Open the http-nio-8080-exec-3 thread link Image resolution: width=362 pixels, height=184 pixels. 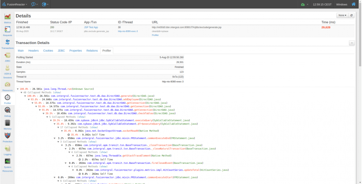tap(128, 31)
